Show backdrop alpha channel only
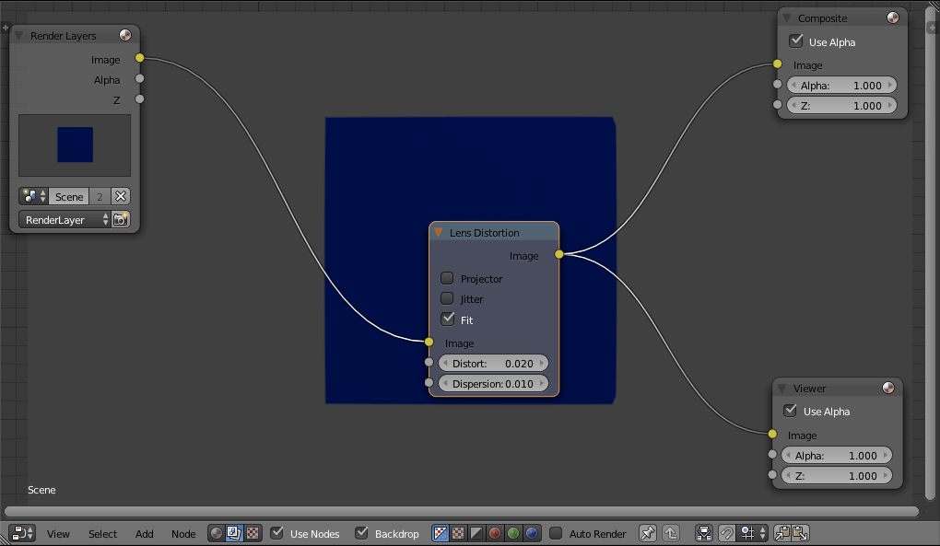This screenshot has height=546, width=940. point(476,533)
